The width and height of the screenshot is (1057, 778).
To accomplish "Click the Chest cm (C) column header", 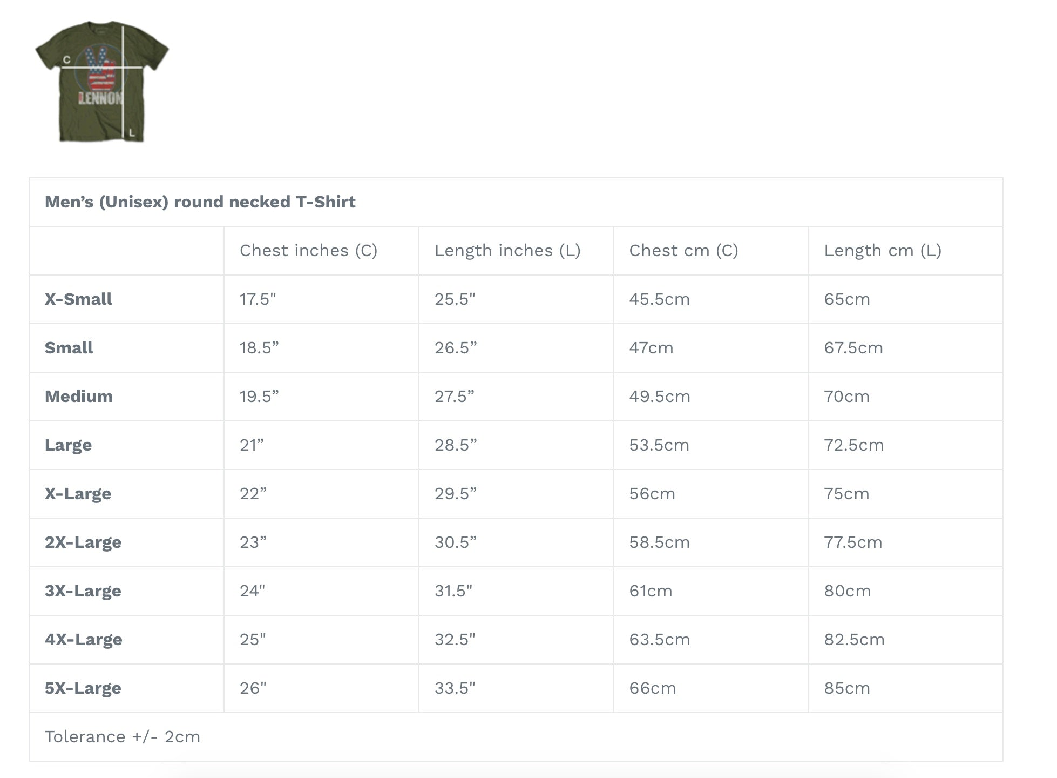I will coord(683,251).
